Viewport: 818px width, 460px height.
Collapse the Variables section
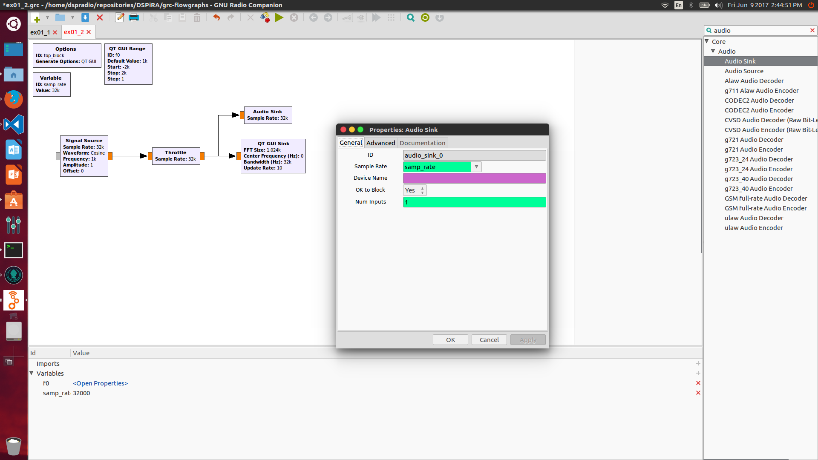click(x=32, y=373)
